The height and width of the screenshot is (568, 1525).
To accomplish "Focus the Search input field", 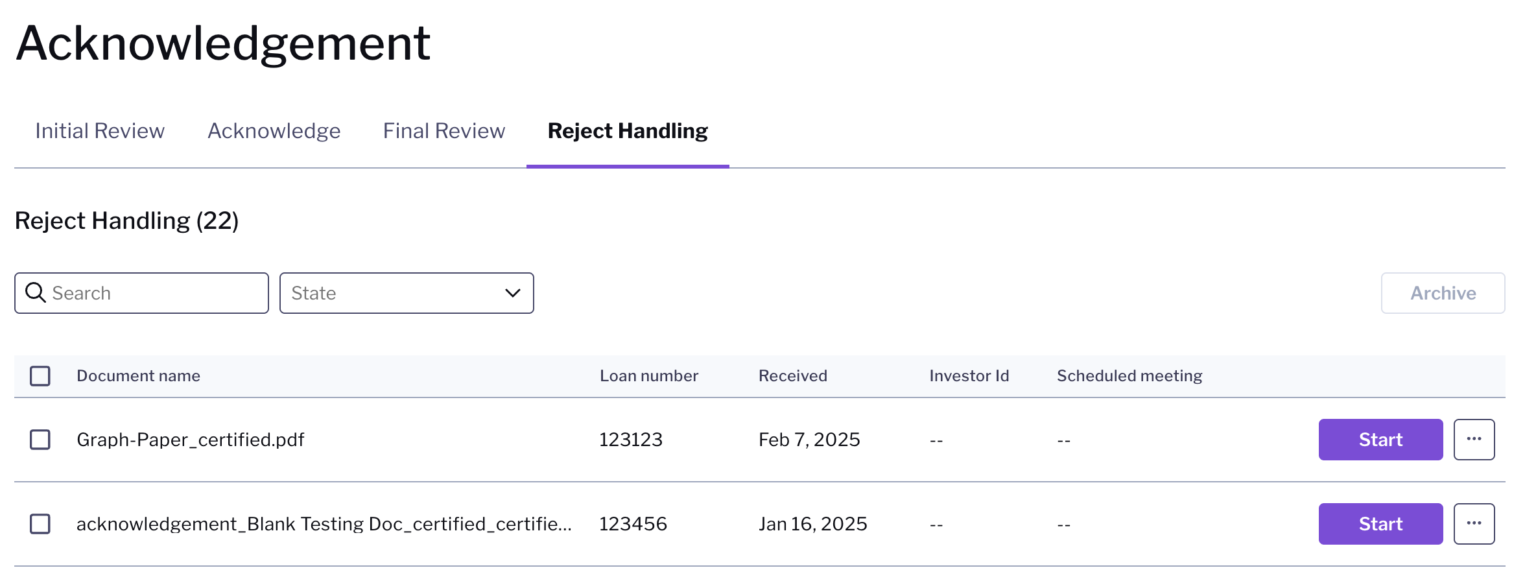I will coord(141,293).
